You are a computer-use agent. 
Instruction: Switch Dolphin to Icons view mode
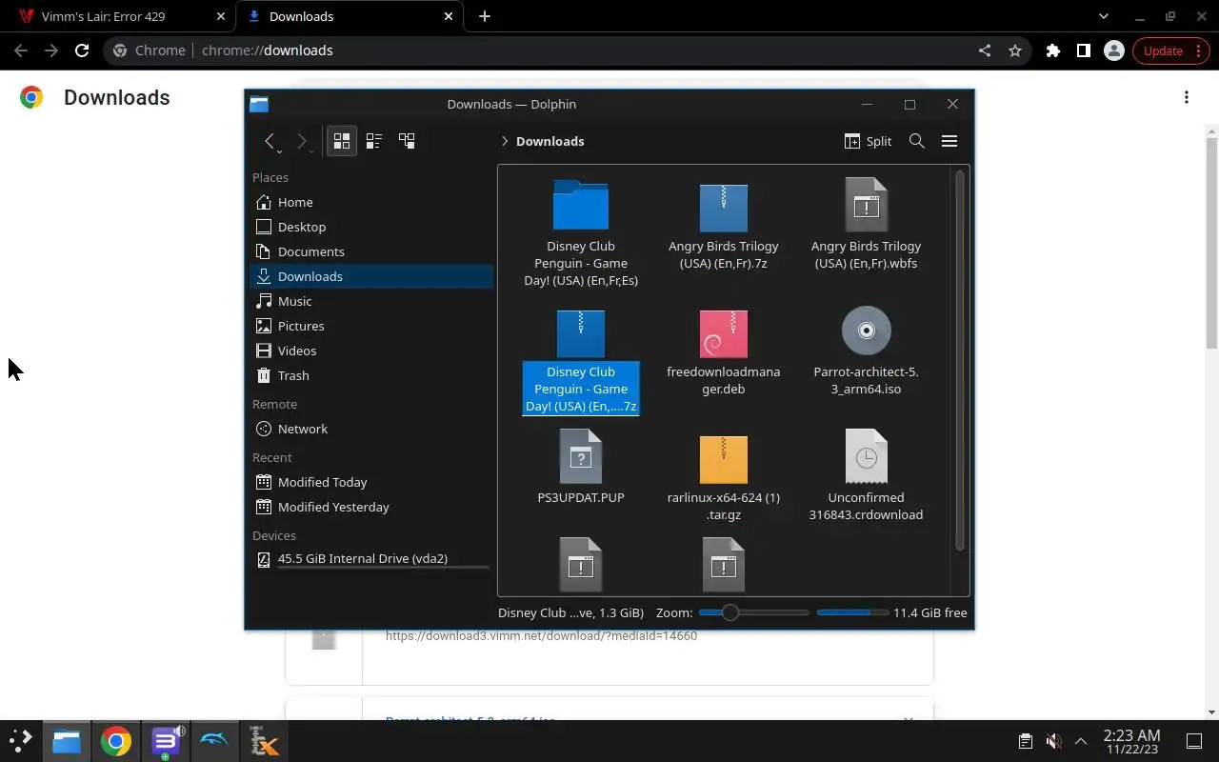342,141
